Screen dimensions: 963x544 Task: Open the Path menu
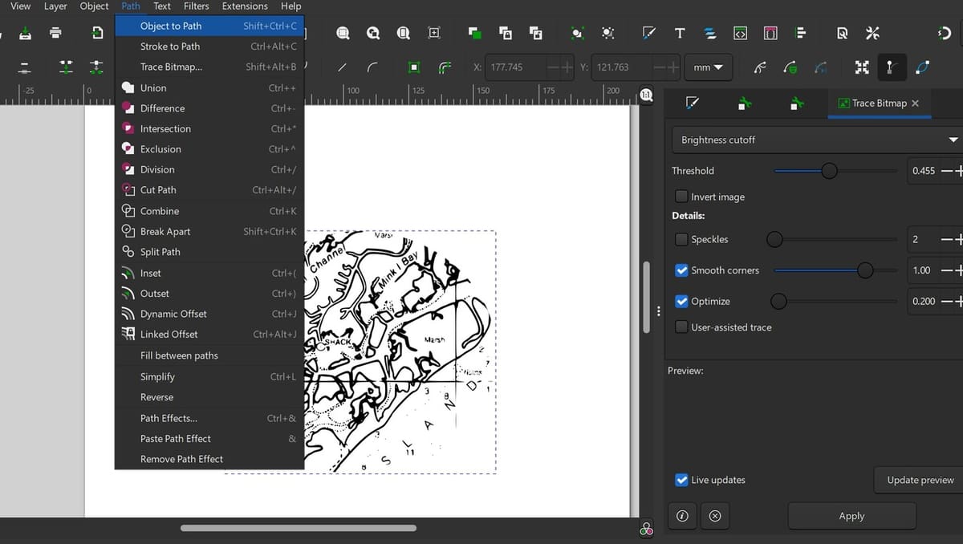pos(131,6)
